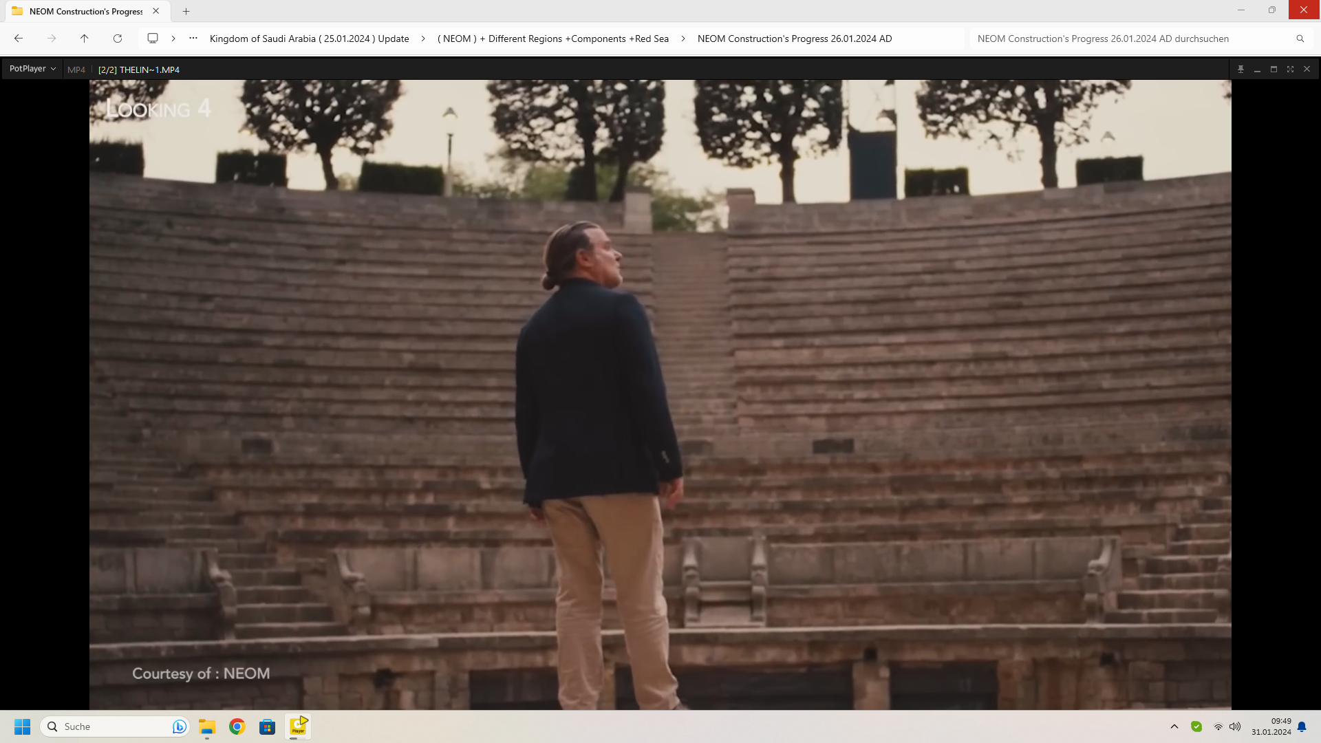This screenshot has height=743, width=1321.
Task: Go back in File Explorer
Action: tap(19, 39)
